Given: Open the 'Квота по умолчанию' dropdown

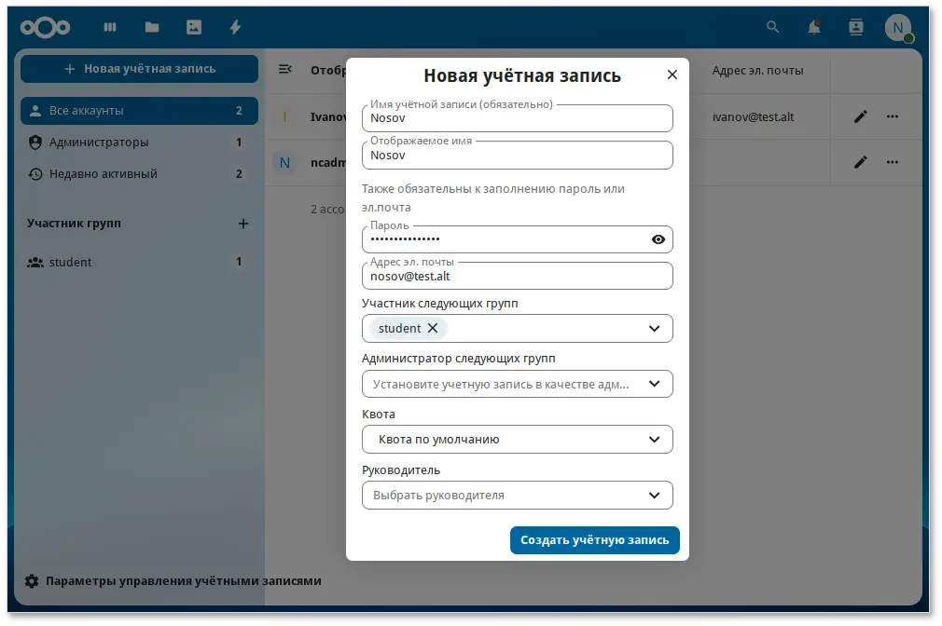Looking at the screenshot, I should (517, 439).
